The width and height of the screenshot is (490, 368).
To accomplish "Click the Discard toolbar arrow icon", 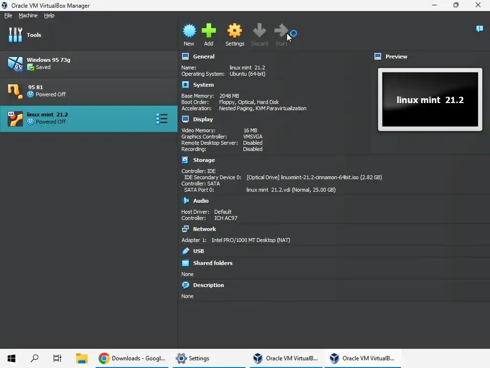I will pyautogui.click(x=259, y=31).
